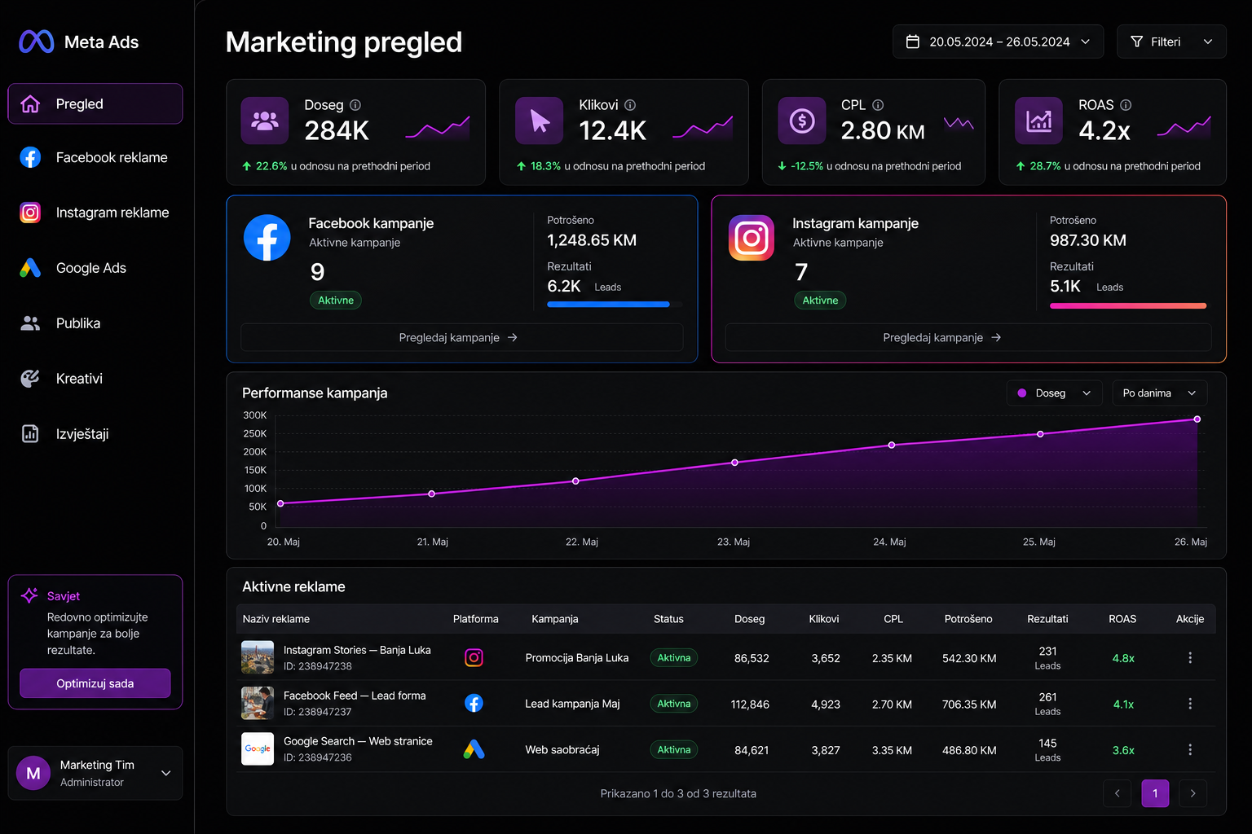Image resolution: width=1252 pixels, height=834 pixels.
Task: Click the 26. Maj data point on chart
Action: point(1197,419)
